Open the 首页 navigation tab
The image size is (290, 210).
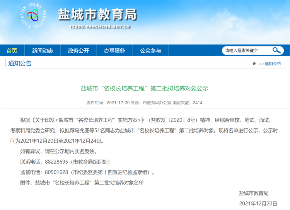pos(12,51)
